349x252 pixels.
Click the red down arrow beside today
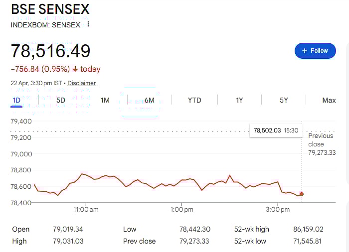pyautogui.click(x=75, y=69)
